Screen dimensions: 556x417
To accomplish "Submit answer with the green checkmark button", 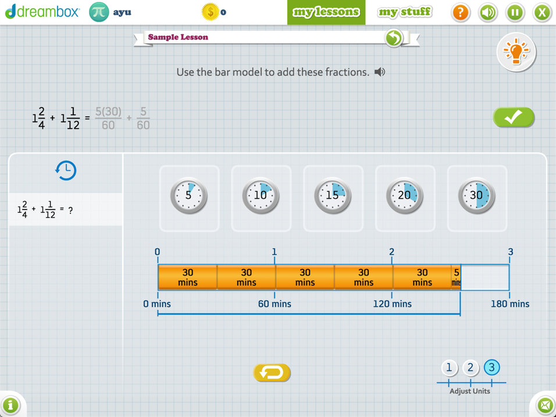I will click(514, 117).
